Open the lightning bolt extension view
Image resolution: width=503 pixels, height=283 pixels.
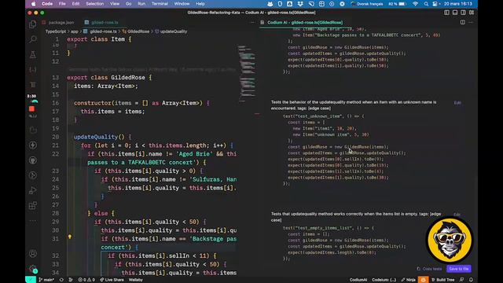[x=33, y=145]
